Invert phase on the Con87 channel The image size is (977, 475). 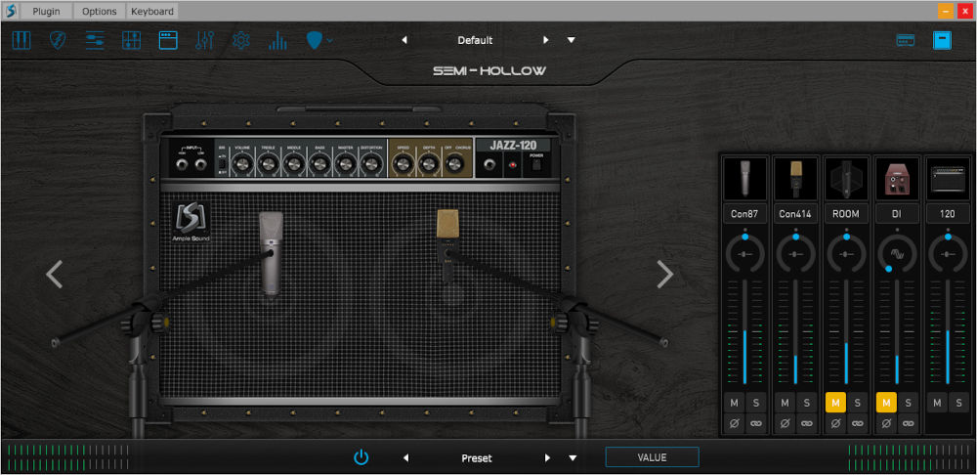(735, 423)
